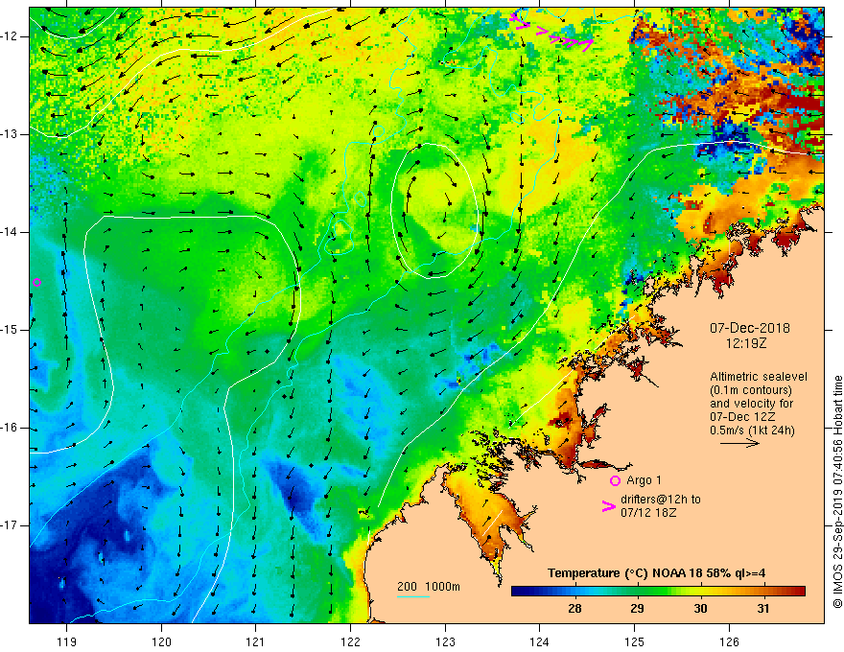
Task: Click the "(0.1m contours)" text line
Action: 751,390
